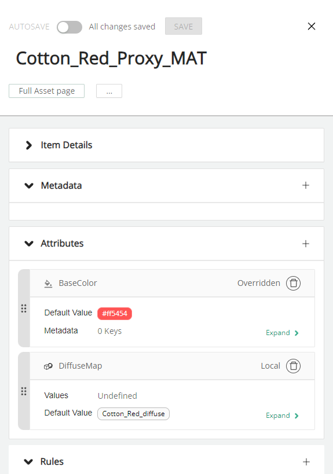Toggle the Autosave switch
The width and height of the screenshot is (333, 474).
[69, 27]
